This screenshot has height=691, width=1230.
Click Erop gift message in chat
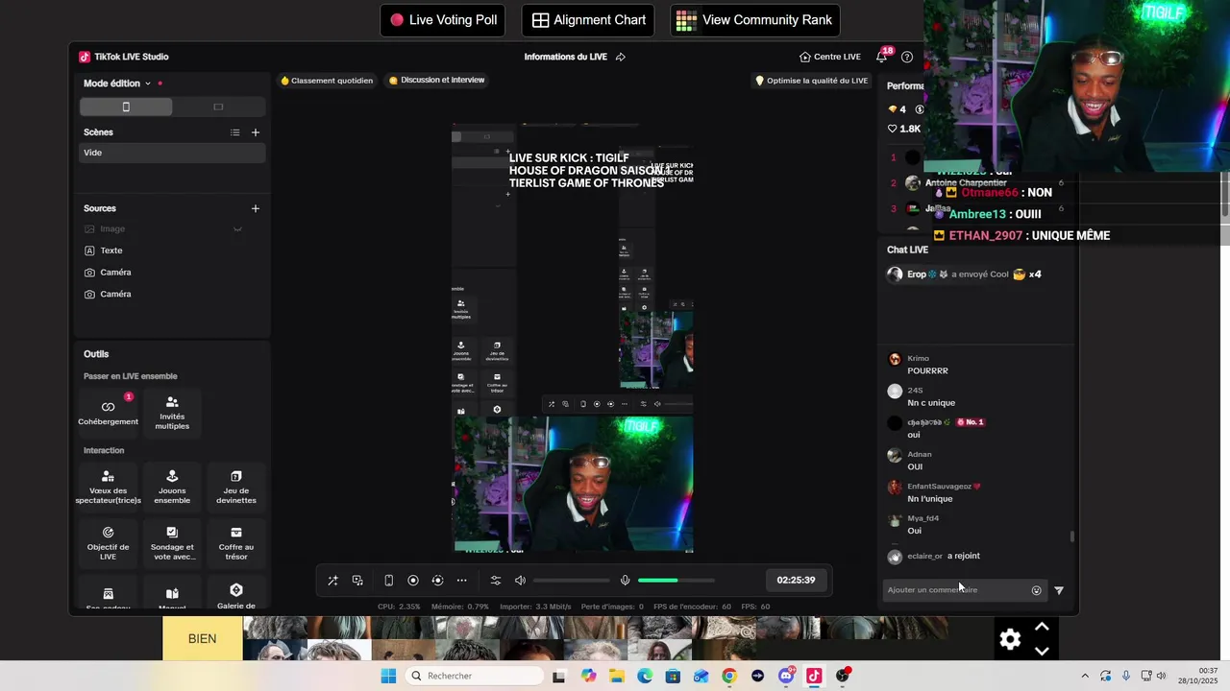964,274
